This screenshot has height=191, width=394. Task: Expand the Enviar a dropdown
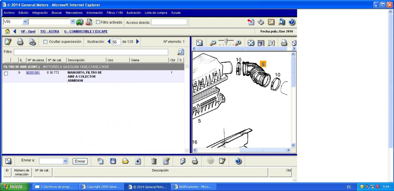pos(65,161)
